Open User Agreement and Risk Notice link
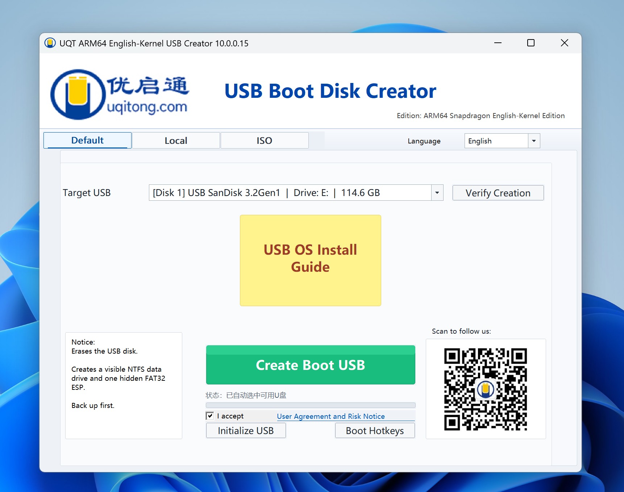This screenshot has width=624, height=492. point(331,416)
